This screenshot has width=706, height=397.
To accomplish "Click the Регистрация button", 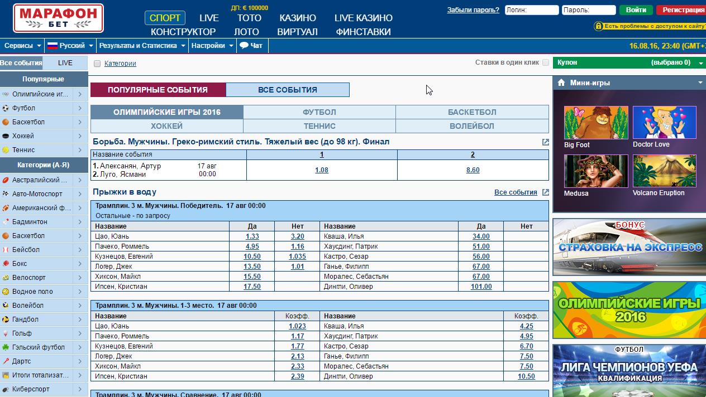I will (x=683, y=10).
